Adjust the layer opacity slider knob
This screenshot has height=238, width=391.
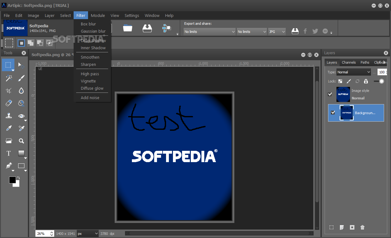point(381,81)
